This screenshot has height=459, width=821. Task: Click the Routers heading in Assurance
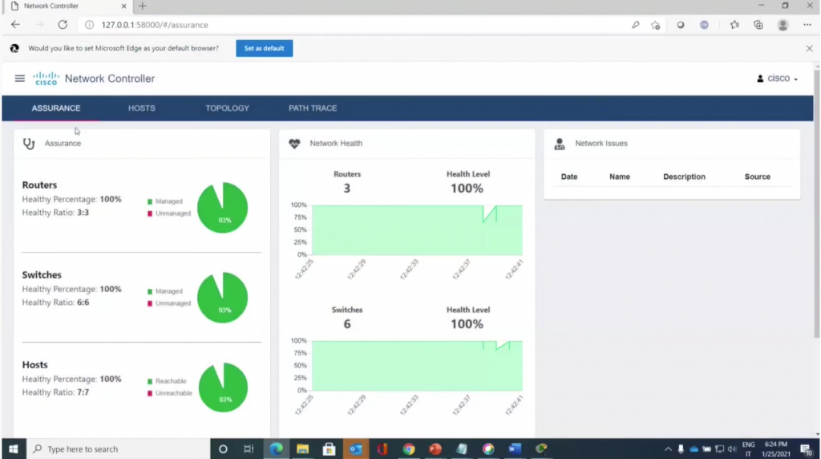tap(39, 185)
